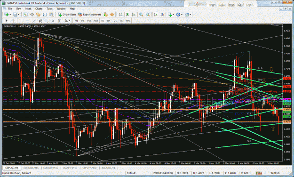Screen dimensions: 294x177
Task: Toggle Chart Shift icon
Action: 162,15
